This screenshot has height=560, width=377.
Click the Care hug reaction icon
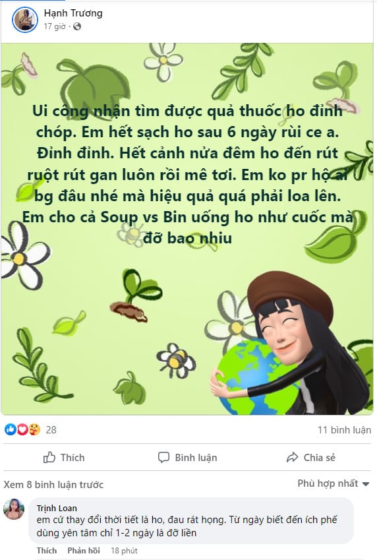coord(34,429)
